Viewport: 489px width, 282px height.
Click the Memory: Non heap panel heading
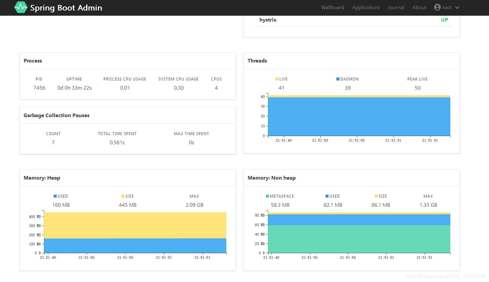[272, 178]
